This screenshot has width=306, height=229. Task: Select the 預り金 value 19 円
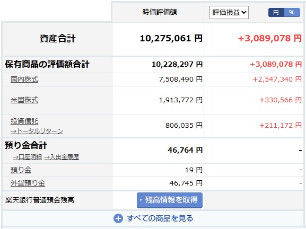tap(194, 170)
